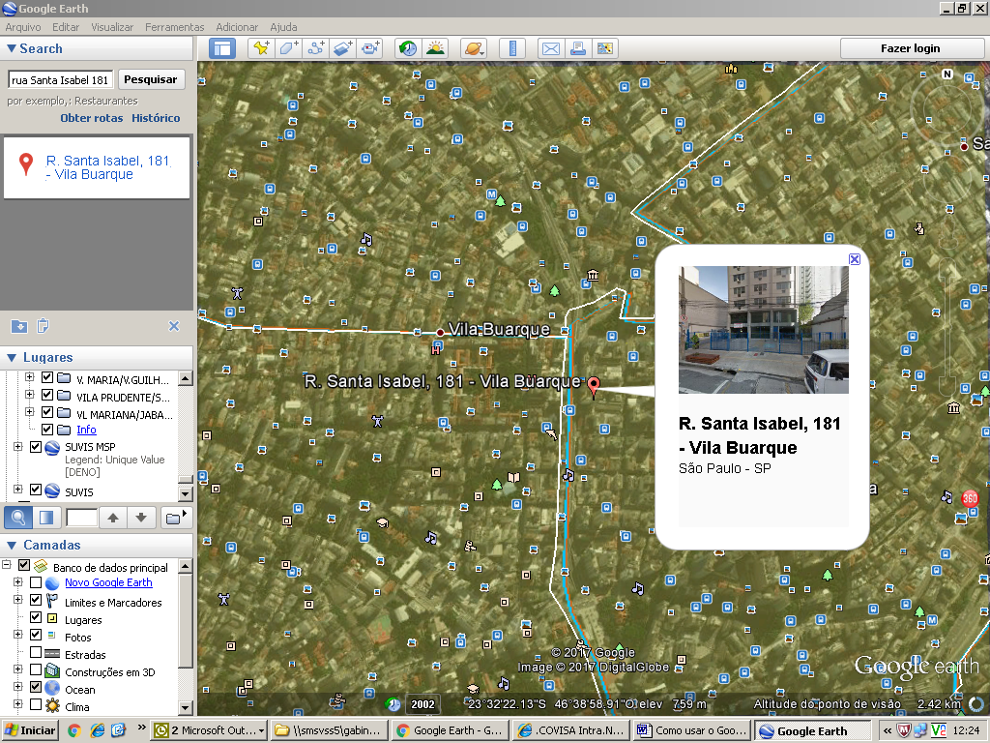Add a new placemark with the pushpin tool
This screenshot has width=990, height=743.
(x=260, y=48)
